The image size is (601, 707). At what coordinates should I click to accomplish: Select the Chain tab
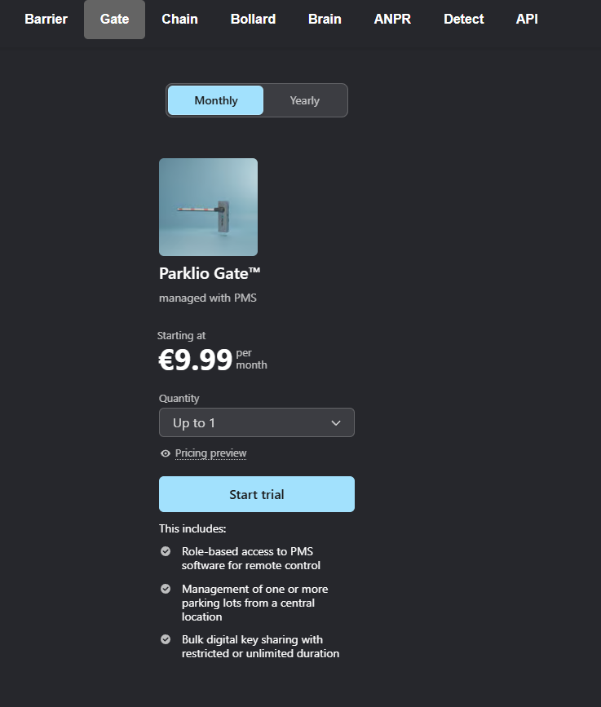(x=179, y=19)
